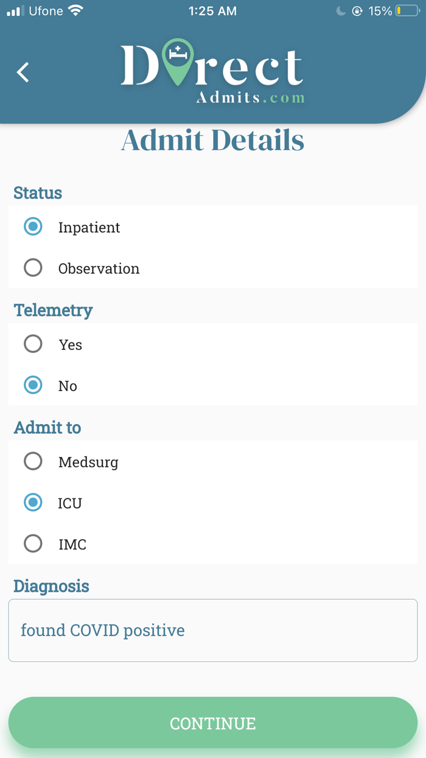Enable Telemetry by selecting Yes
426x758 pixels.
33,344
